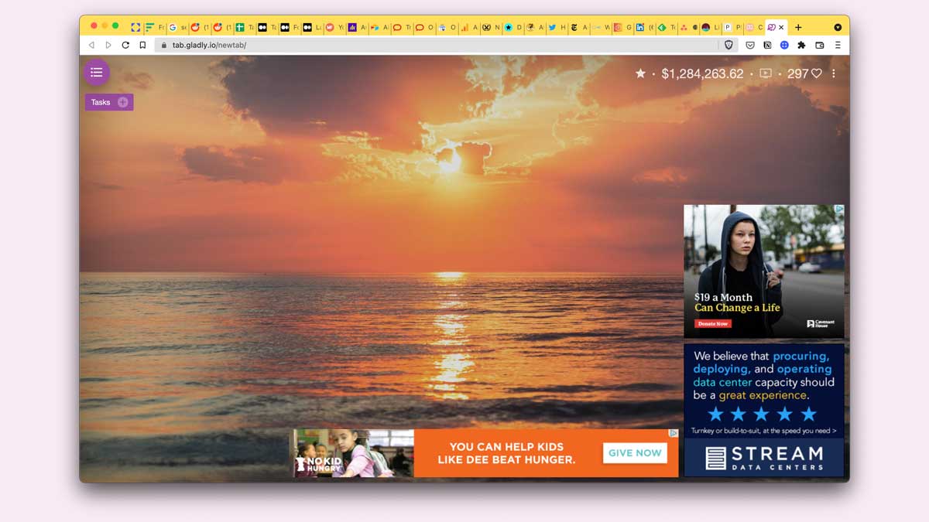Image resolution: width=929 pixels, height=522 pixels.
Task: Click the AdChoices icon on hunger banner
Action: tap(674, 434)
